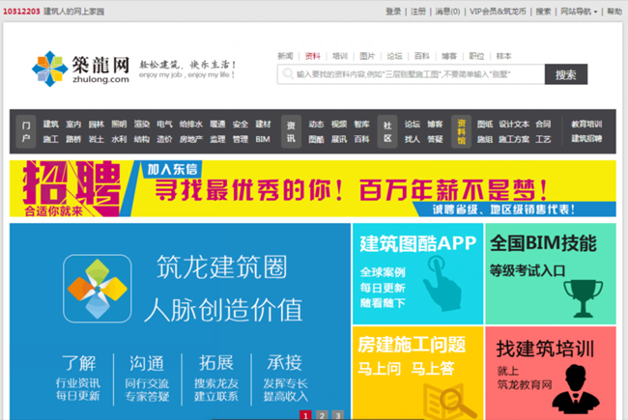Click the 筑龙建筑圈 app icon on blue banner
The width and height of the screenshot is (628, 420).
pyautogui.click(x=98, y=289)
